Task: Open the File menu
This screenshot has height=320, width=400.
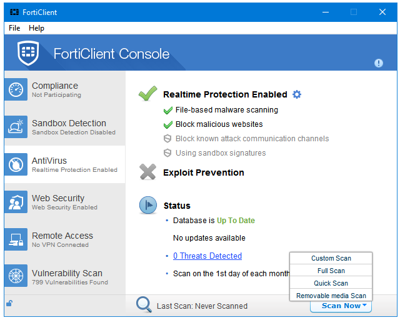Action: click(x=14, y=28)
